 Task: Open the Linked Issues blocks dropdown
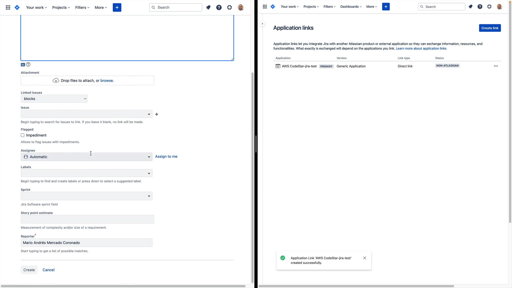(x=54, y=99)
